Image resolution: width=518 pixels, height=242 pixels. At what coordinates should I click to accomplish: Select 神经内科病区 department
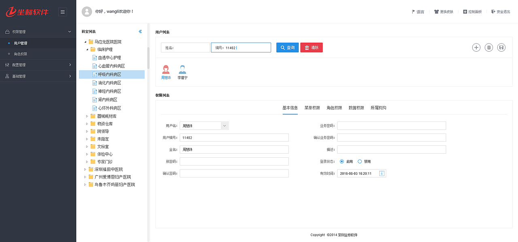click(106, 91)
